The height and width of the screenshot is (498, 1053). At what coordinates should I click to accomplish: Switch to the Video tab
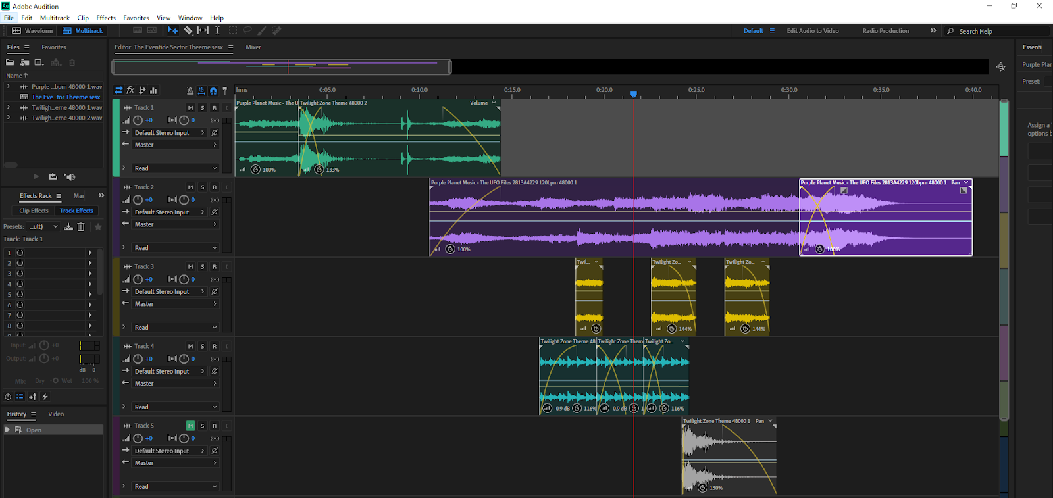[x=56, y=414]
